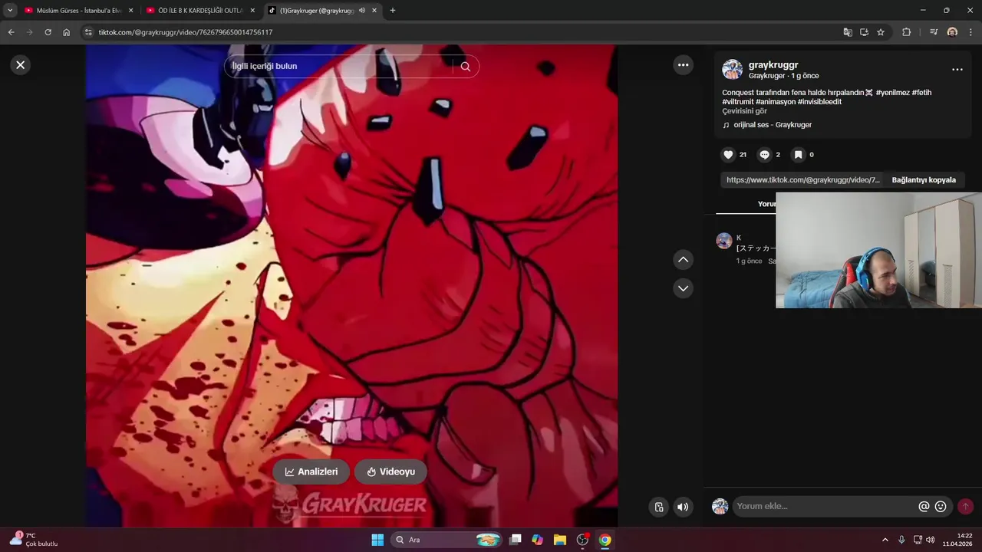
Task: Click the address bar URL
Action: click(x=186, y=32)
